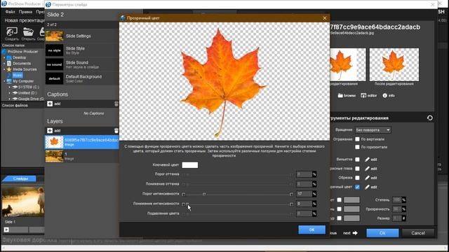
Task: Toggle the checkbox in the Прозрачность row
Action: (x=340, y=209)
